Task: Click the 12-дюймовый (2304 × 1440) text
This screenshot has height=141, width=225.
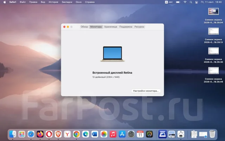Action: coord(106,77)
